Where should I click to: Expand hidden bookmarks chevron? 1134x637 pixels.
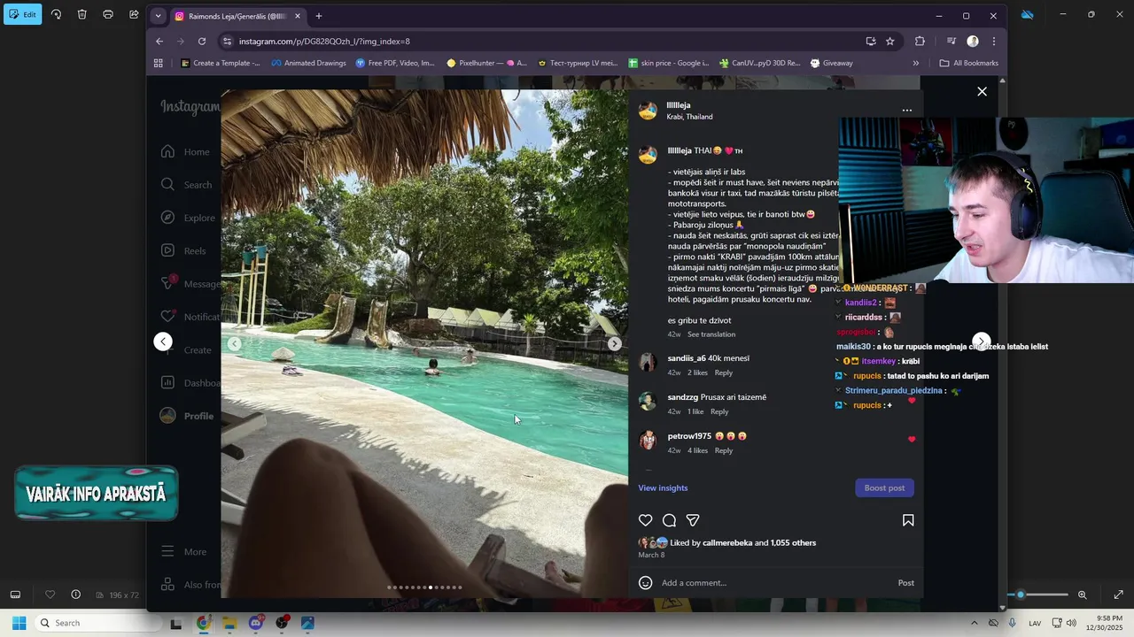(x=916, y=63)
